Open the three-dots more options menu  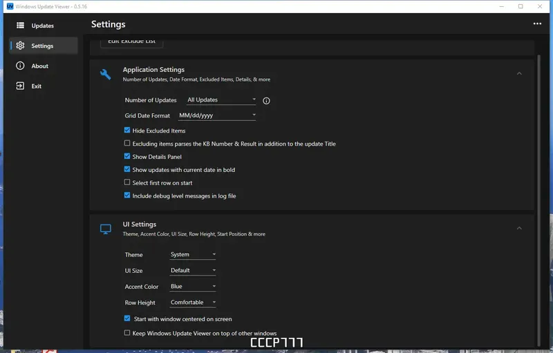point(537,23)
